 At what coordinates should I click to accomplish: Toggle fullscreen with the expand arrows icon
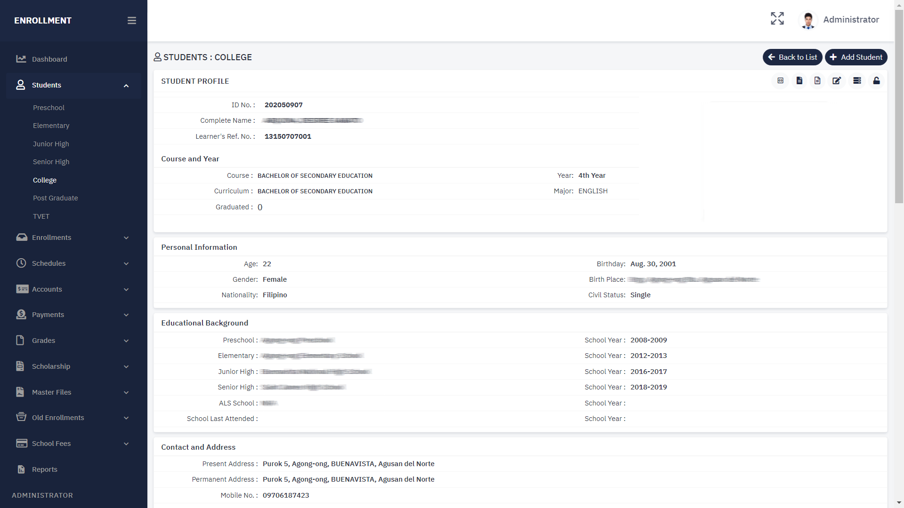click(x=777, y=19)
